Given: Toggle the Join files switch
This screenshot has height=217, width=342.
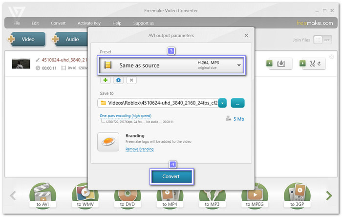Looking at the screenshot, I should tap(322, 40).
